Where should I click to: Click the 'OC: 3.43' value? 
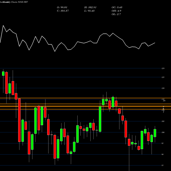pyautogui.click(x=117, y=8)
